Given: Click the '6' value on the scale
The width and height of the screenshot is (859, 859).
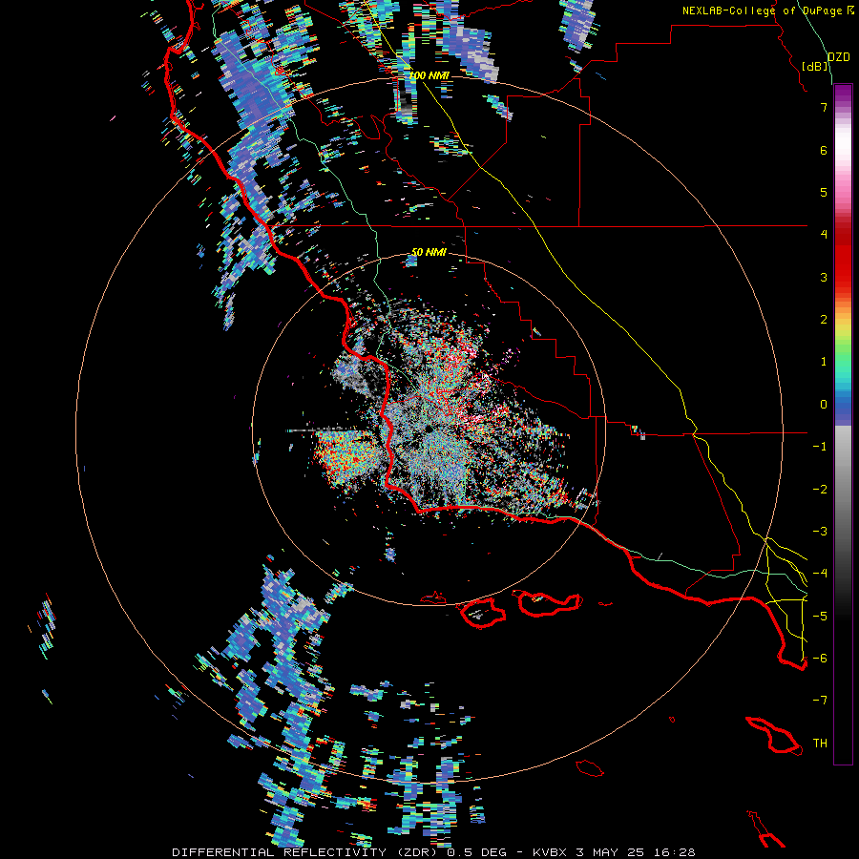Looking at the screenshot, I should (824, 150).
